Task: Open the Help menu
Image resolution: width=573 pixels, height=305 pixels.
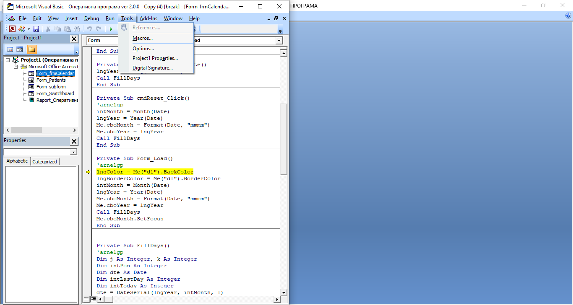Action: 194,18
